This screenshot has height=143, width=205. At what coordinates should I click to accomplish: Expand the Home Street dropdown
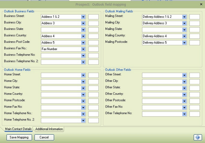click(x=83, y=75)
